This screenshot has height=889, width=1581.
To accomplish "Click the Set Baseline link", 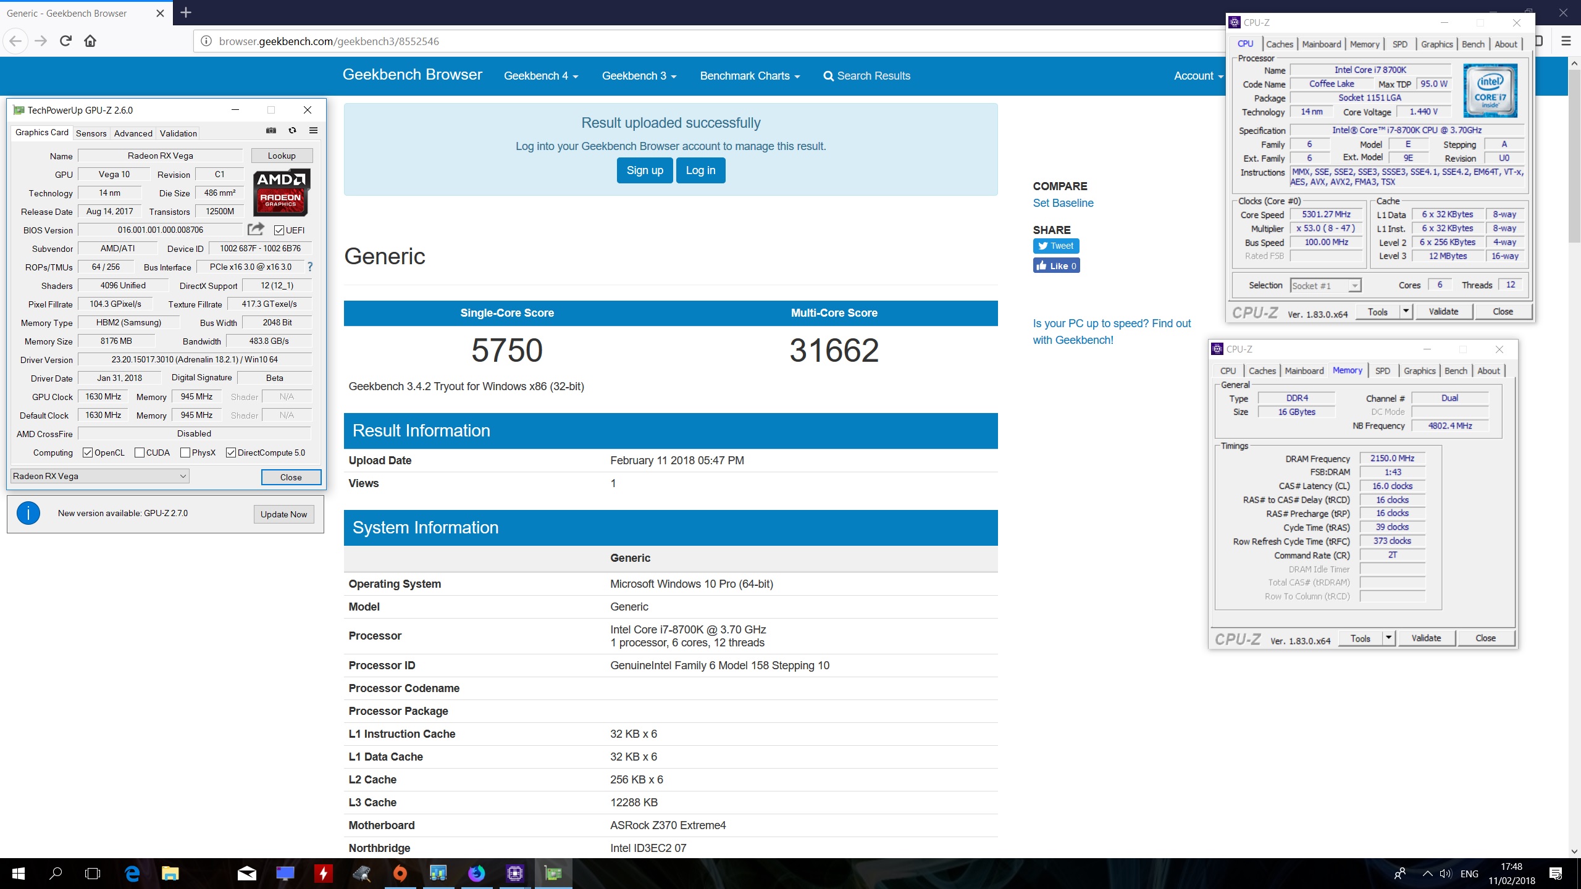I will point(1063,203).
